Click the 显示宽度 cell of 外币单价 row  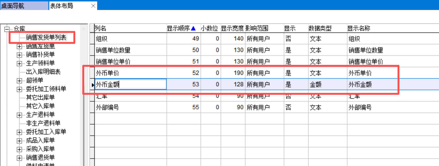[x=233, y=73]
